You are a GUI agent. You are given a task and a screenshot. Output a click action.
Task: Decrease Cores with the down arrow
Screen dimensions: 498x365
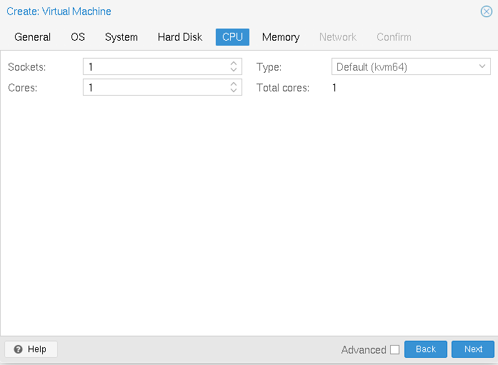pyautogui.click(x=234, y=91)
